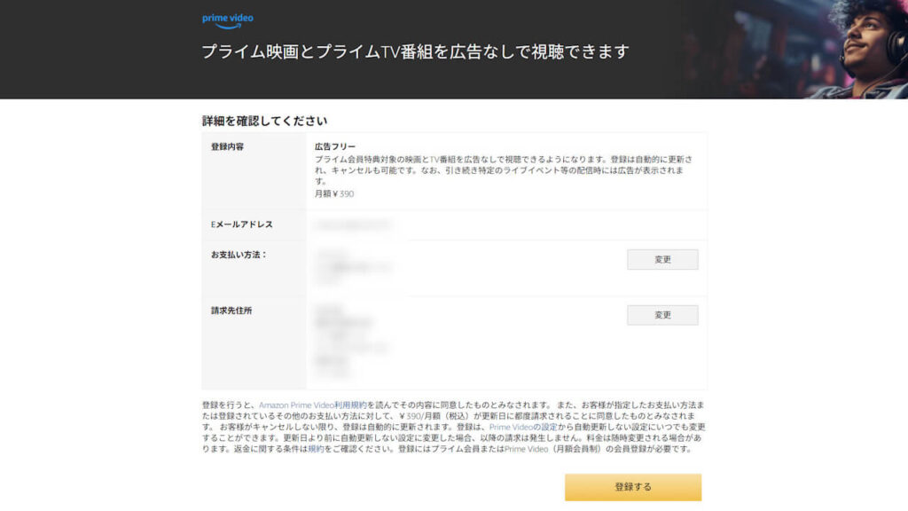Viewport: 908px width, 511px height.
Task: Select the 登録内容 row label
Action: [228, 146]
